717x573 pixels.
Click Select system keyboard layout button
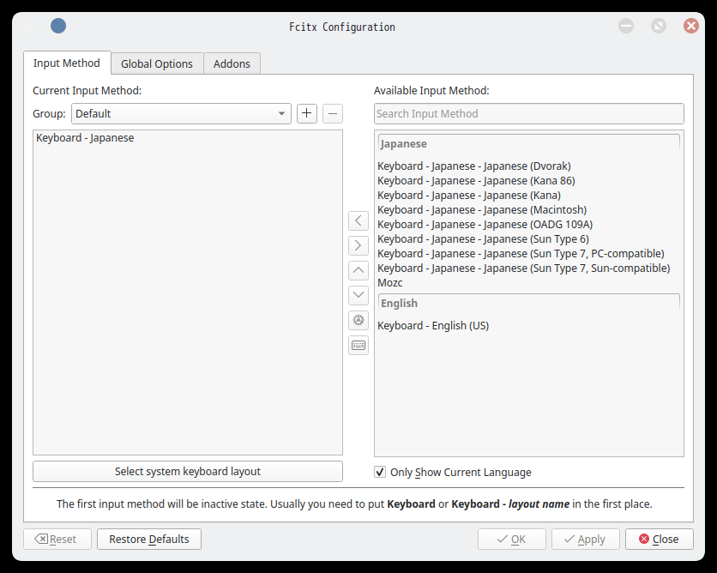click(188, 472)
